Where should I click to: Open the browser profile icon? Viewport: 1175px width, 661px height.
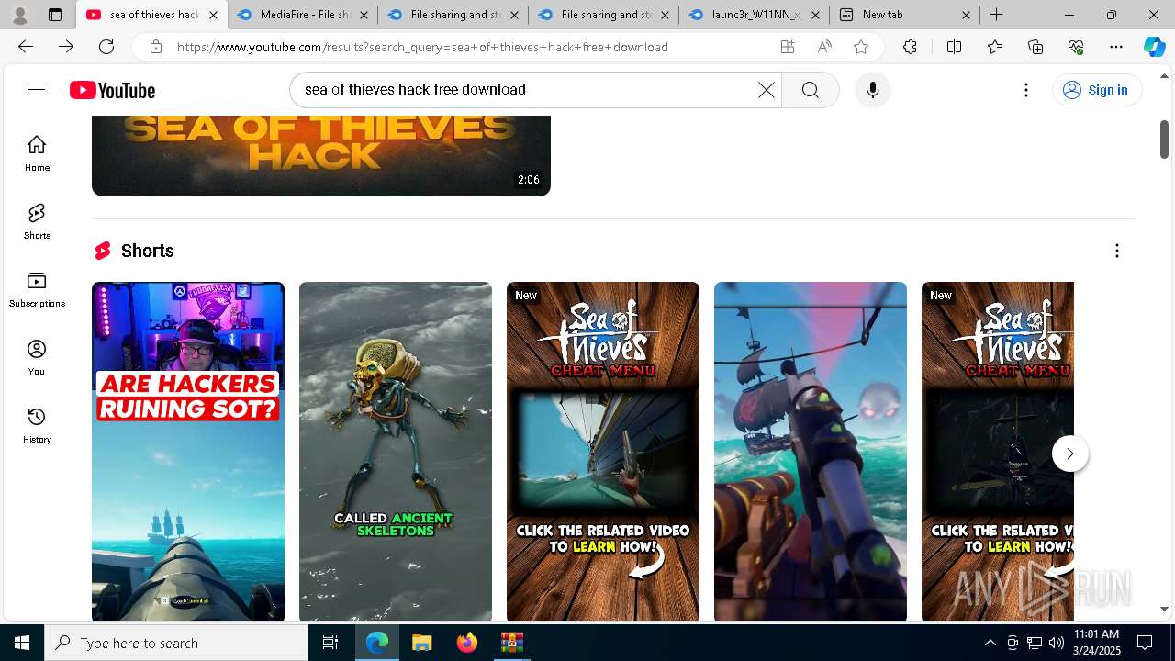(20, 15)
